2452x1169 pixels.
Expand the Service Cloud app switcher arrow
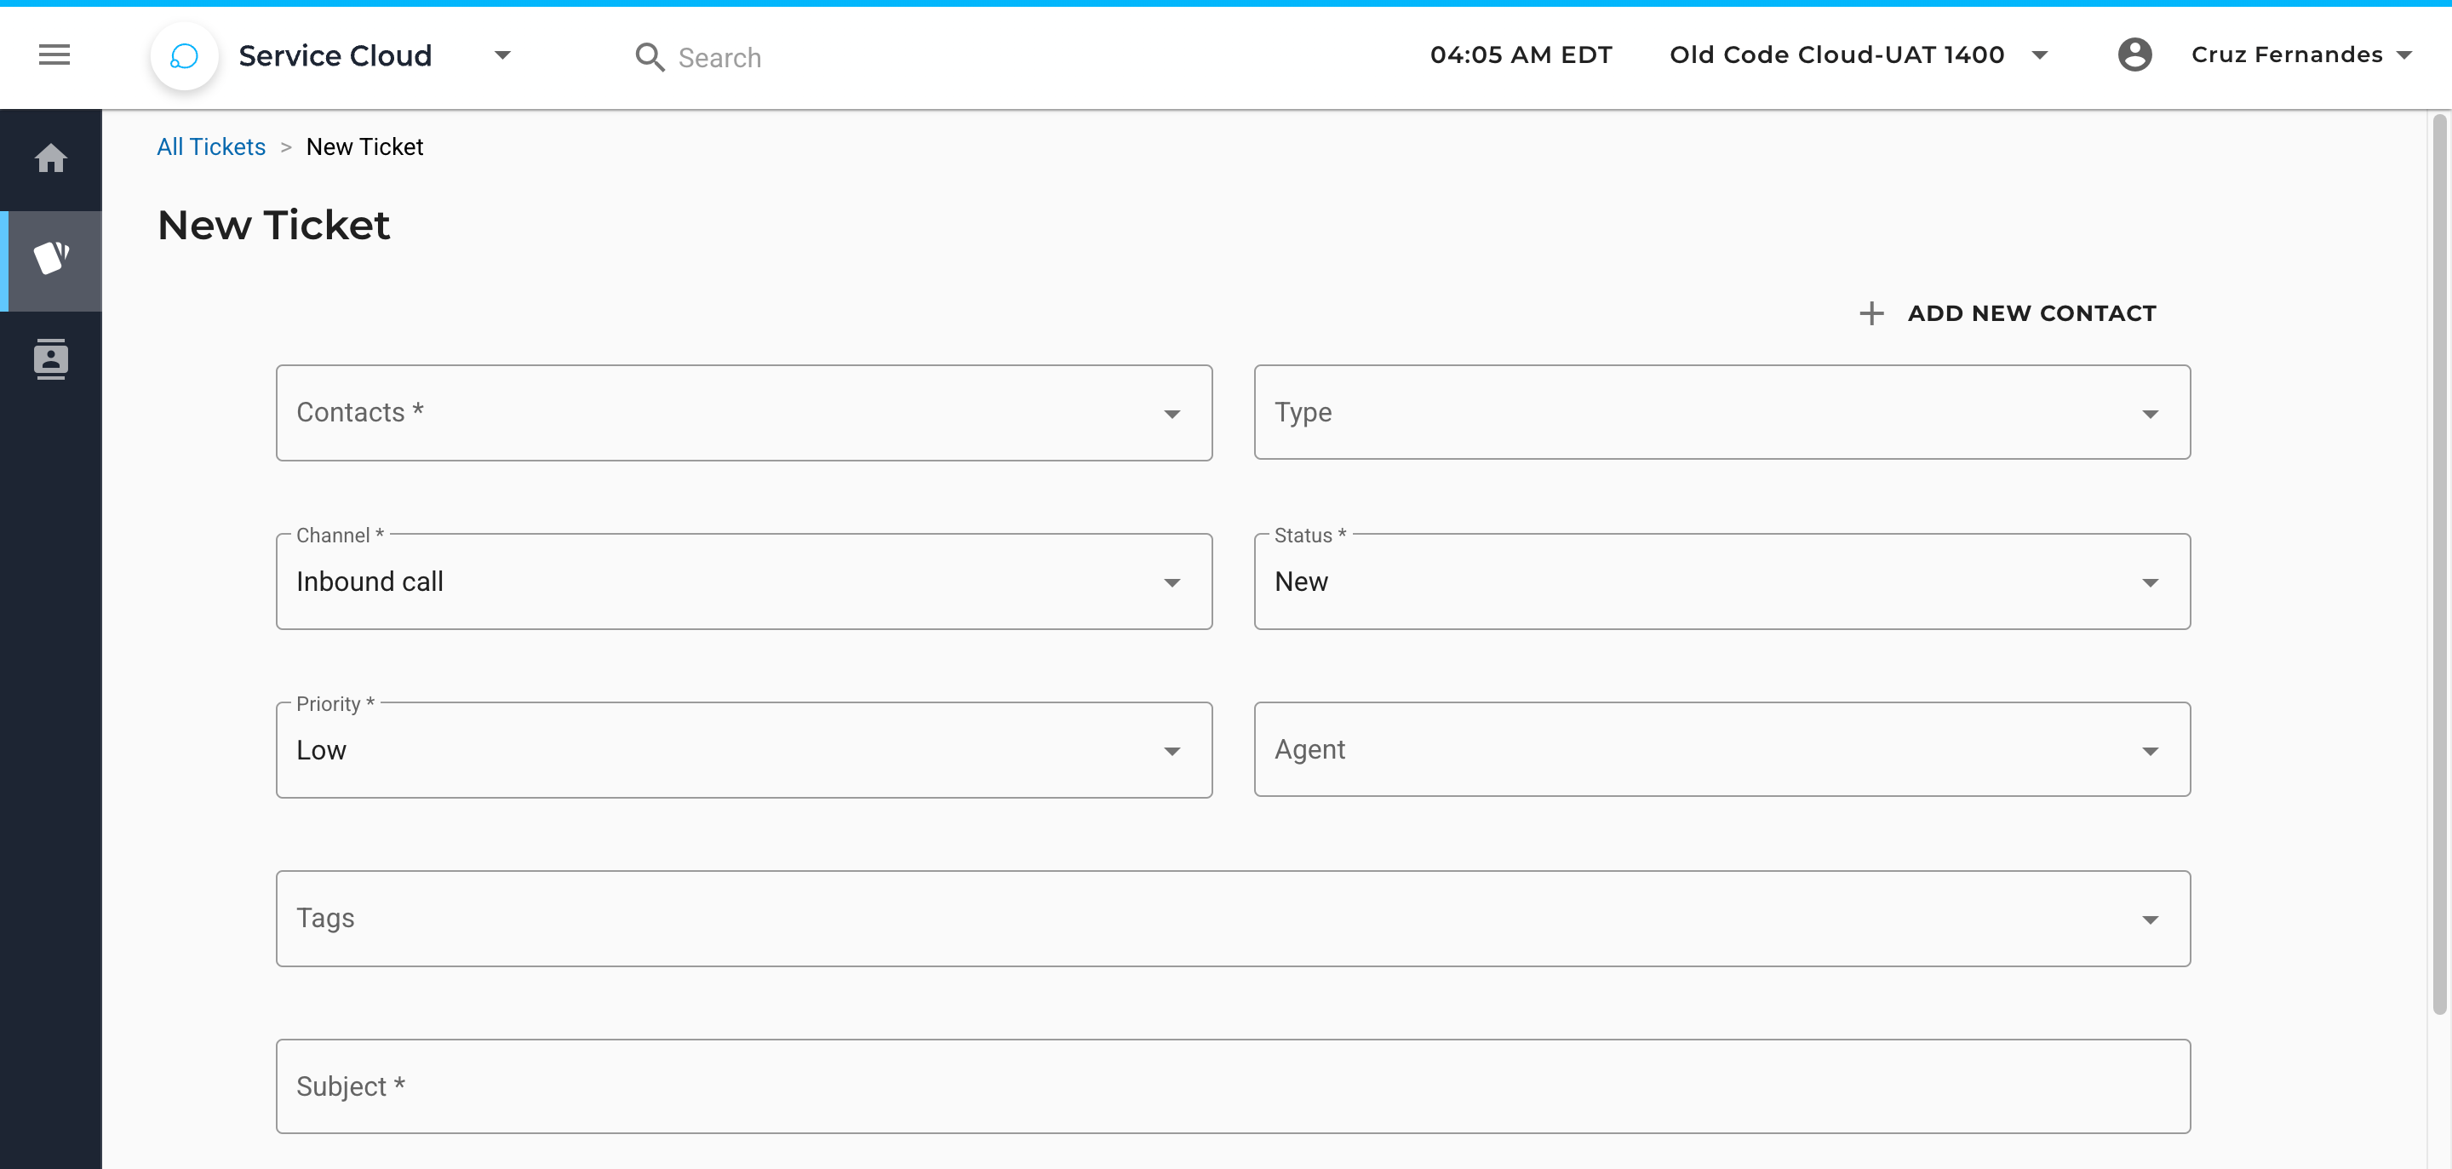click(x=502, y=55)
